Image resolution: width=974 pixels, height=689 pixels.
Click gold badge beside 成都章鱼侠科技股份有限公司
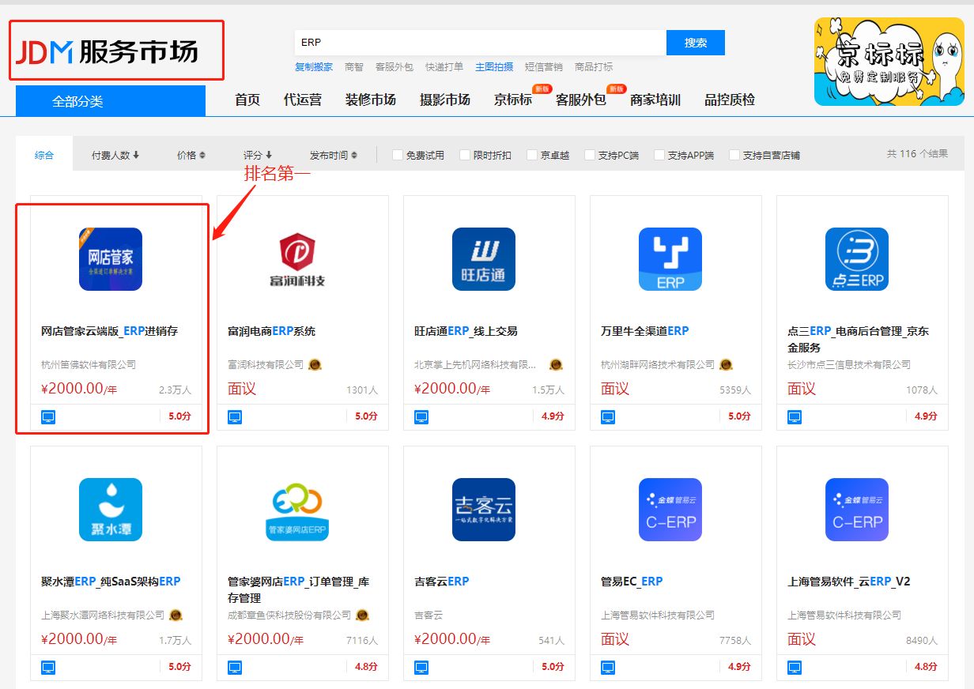362,615
